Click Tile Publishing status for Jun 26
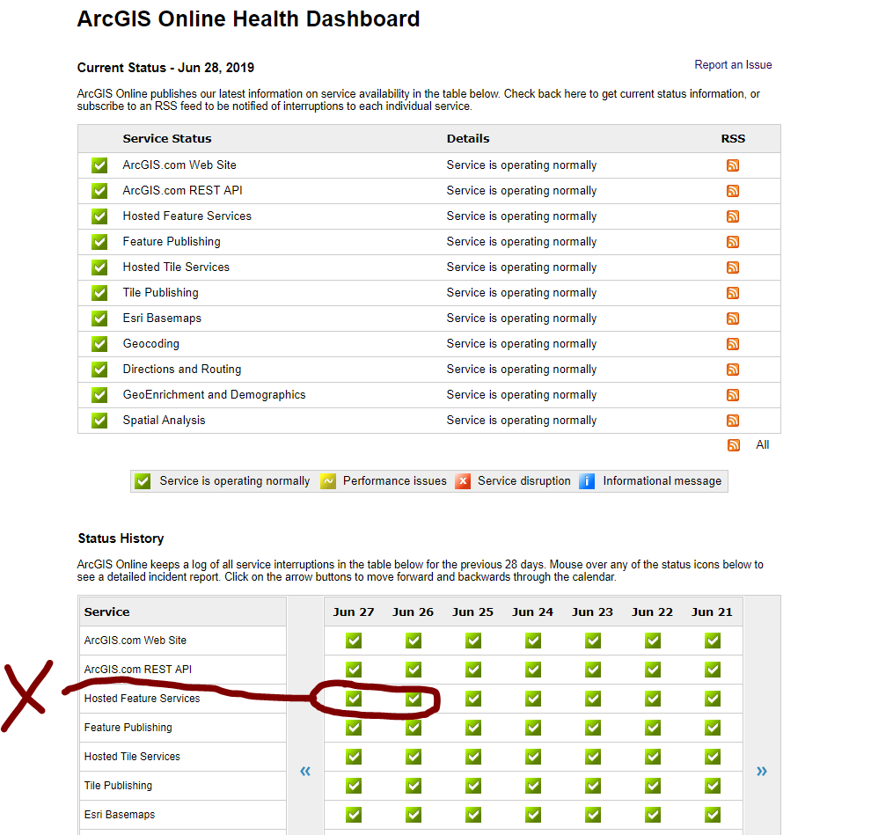 pos(414,786)
